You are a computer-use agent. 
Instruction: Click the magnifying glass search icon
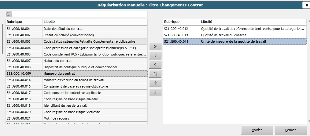click(x=9, y=14)
